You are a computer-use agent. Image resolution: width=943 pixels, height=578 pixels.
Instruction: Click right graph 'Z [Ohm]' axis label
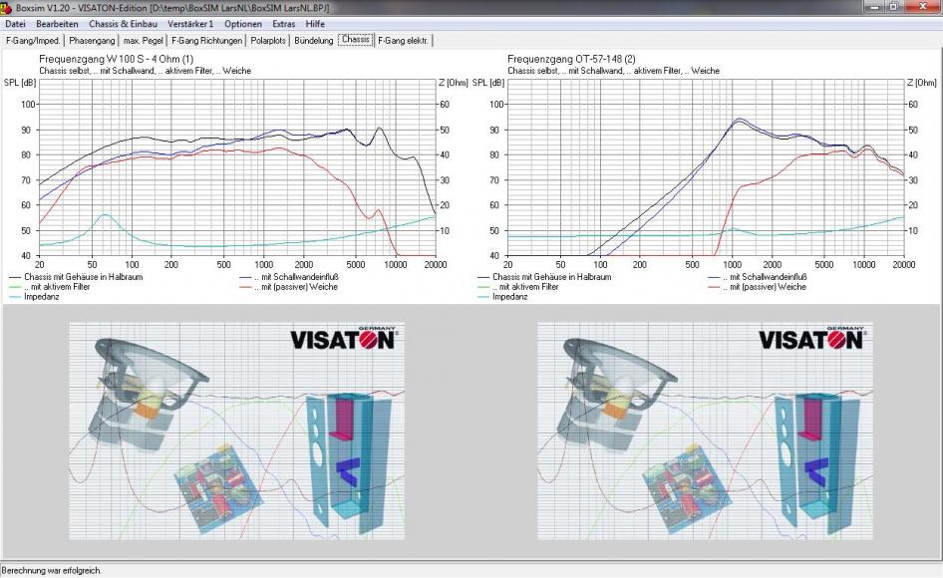[x=922, y=83]
